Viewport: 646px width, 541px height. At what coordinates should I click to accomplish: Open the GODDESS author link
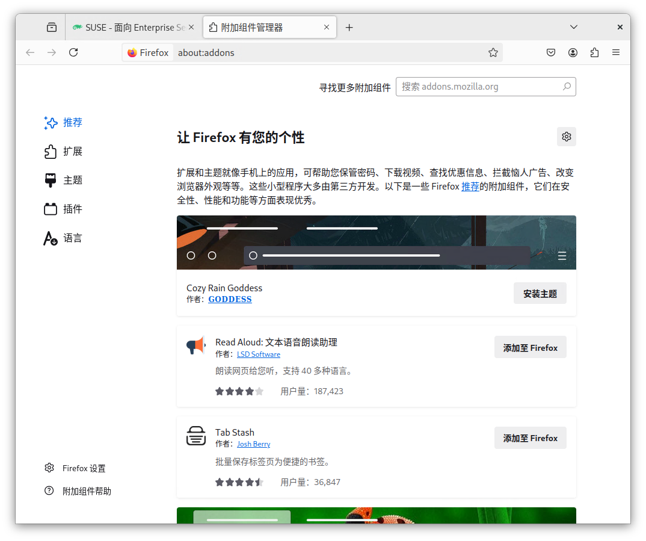230,299
